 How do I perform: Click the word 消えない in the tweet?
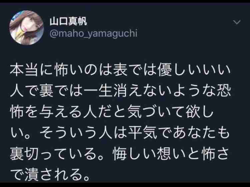142,92
